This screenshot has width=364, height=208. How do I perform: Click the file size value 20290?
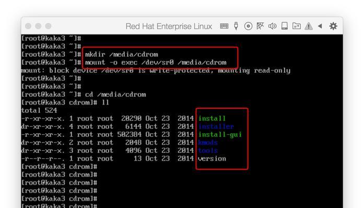(x=132, y=119)
